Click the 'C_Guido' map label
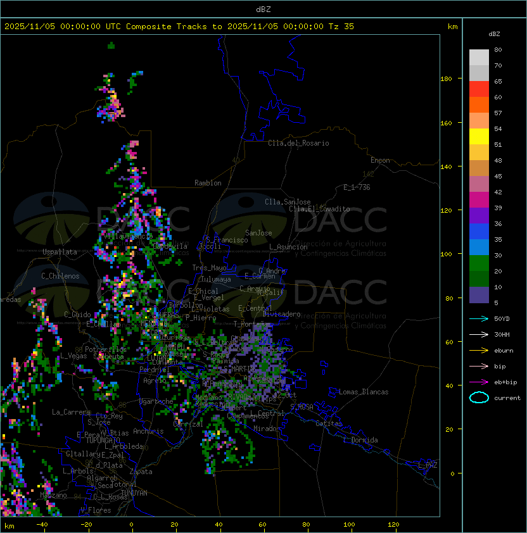Screen dimensions: 527x533 coord(77,315)
